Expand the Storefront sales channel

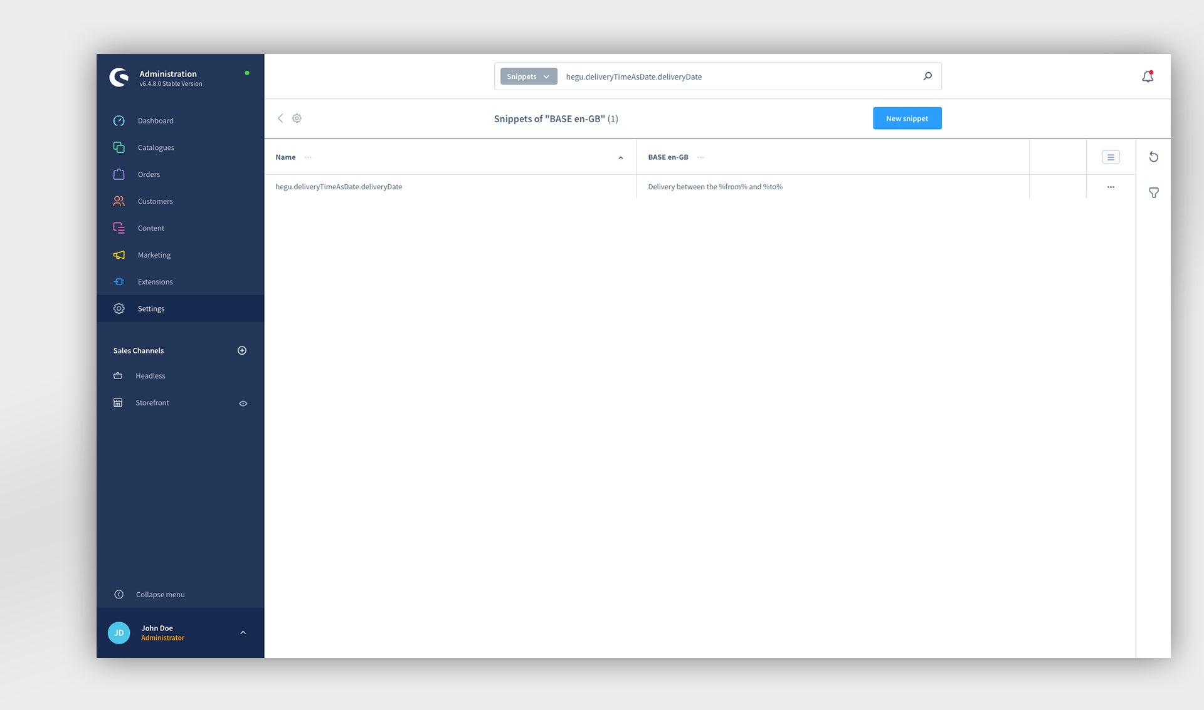(243, 403)
